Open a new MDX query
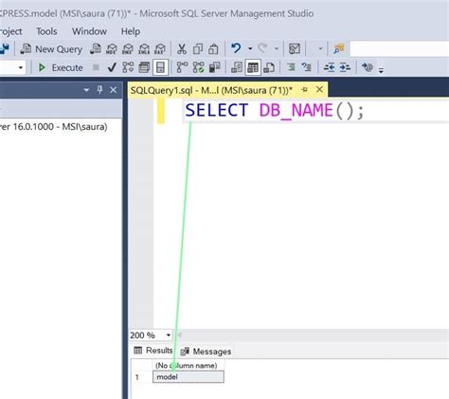This screenshot has width=449, height=399. pos(112,49)
